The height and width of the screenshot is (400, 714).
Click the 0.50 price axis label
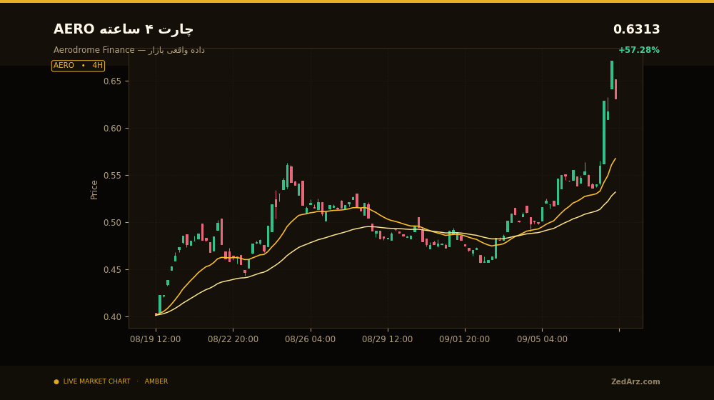pyautogui.click(x=113, y=223)
